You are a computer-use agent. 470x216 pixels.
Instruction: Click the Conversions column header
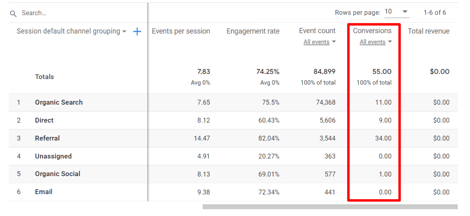pyautogui.click(x=372, y=31)
